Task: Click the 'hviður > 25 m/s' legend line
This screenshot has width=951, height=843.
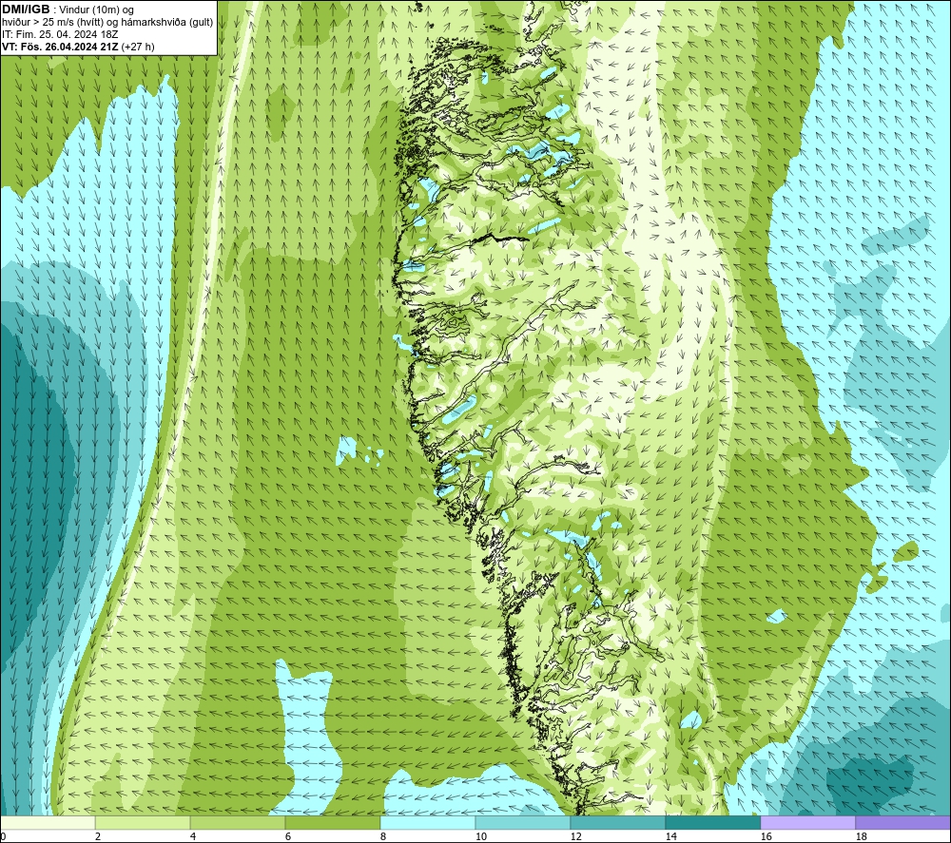Action: [x=107, y=22]
